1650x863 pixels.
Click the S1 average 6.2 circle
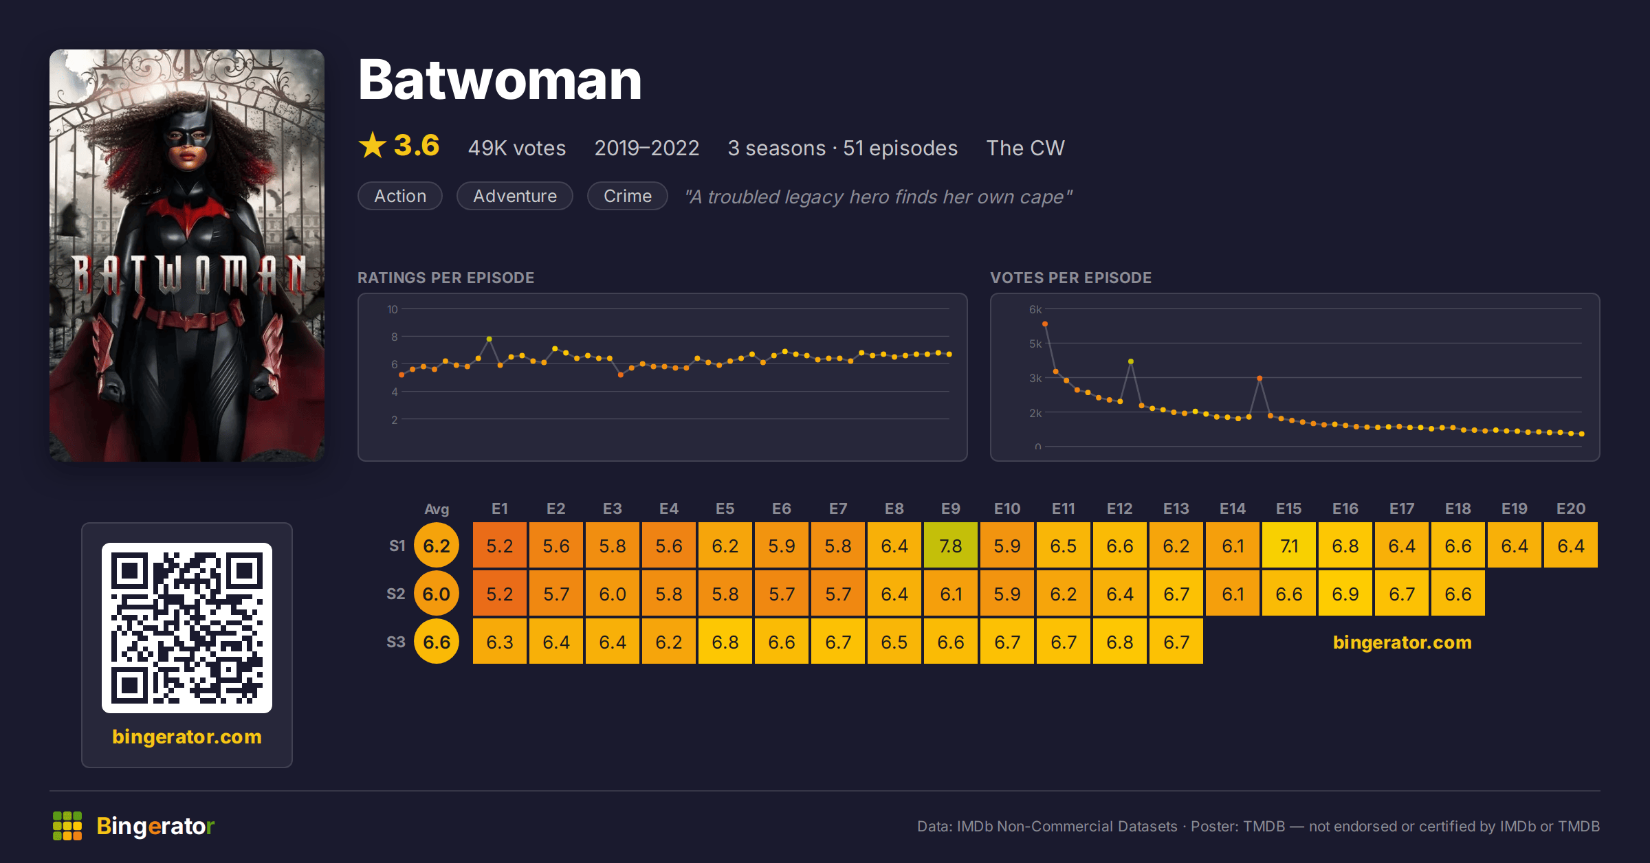(x=437, y=546)
